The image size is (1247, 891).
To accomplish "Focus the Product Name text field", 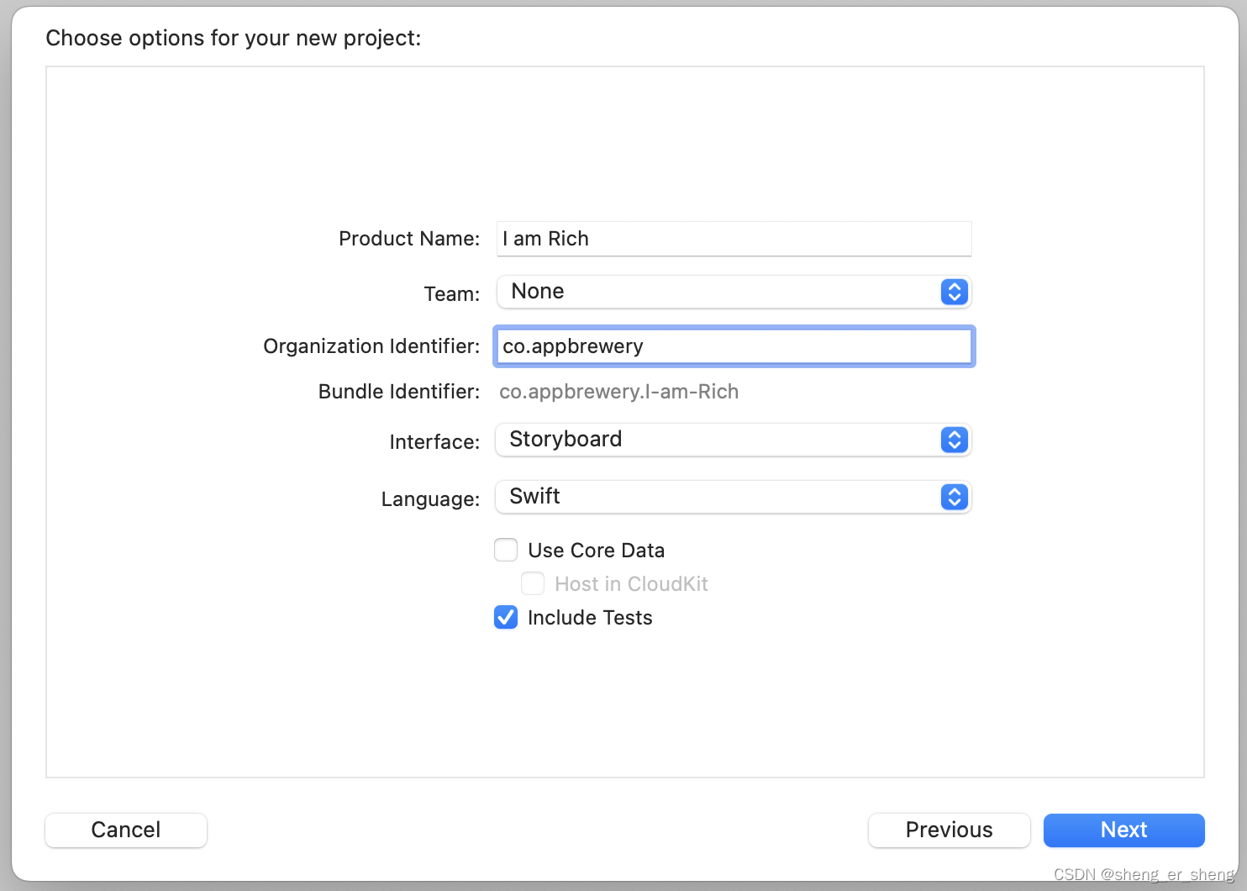I will 734,239.
